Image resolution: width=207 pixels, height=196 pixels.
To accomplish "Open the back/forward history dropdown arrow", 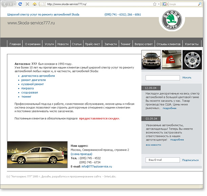I will (x=15, y=4).
